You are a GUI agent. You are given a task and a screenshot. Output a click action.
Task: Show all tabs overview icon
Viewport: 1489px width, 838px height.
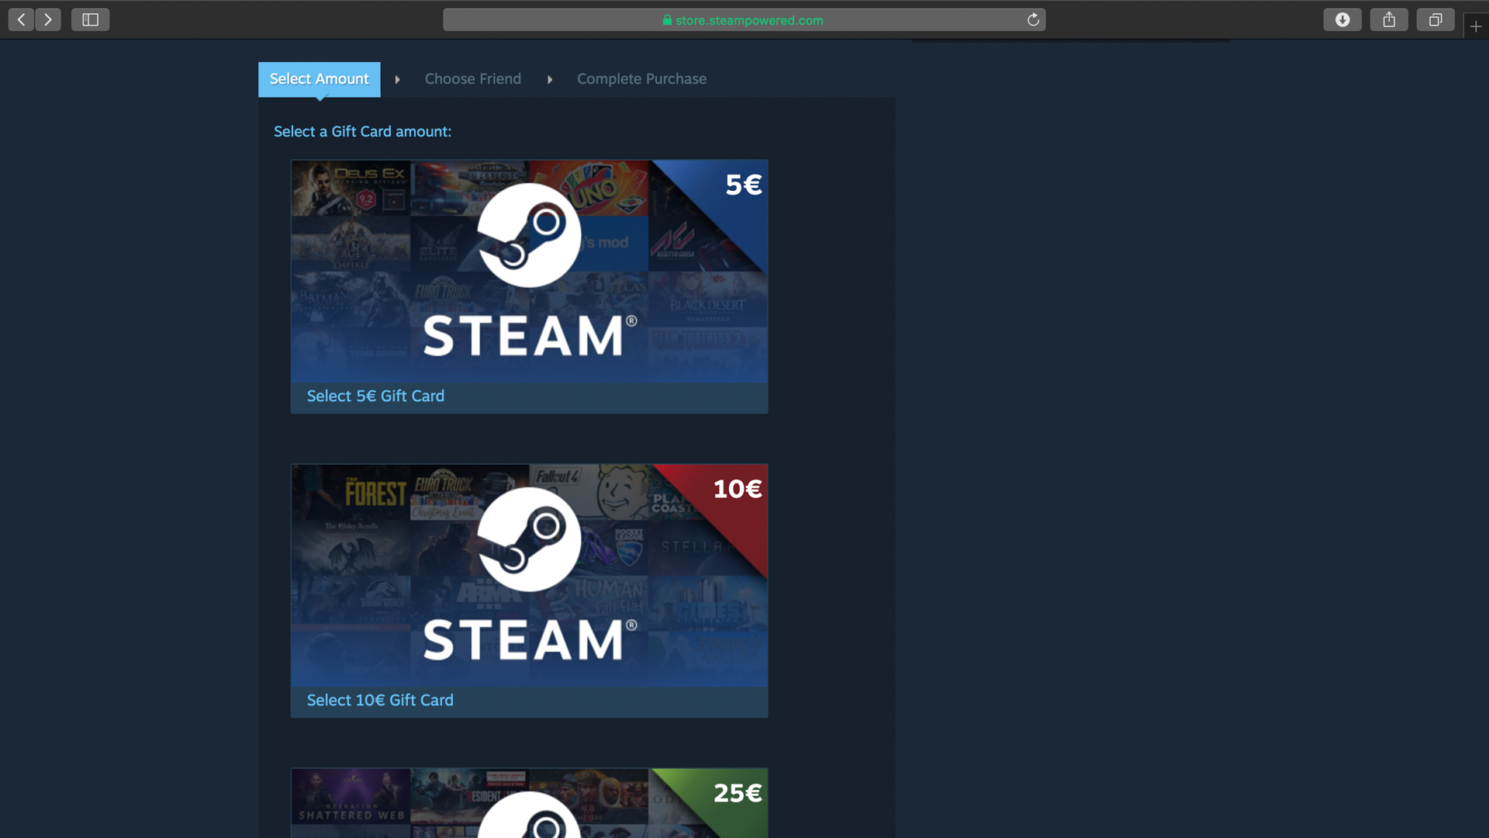pyautogui.click(x=1435, y=20)
